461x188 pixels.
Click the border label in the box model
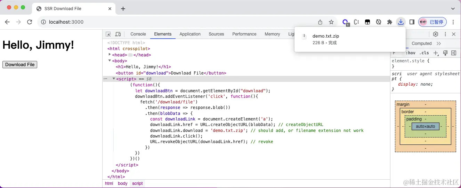click(x=407, y=112)
